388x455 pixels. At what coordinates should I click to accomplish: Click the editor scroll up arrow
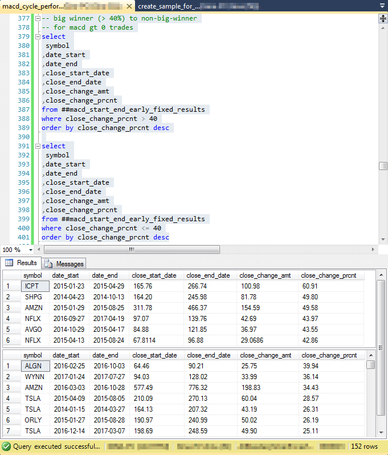click(383, 28)
